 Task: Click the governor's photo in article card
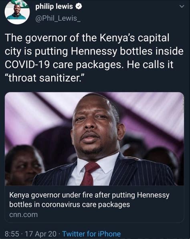point(95,139)
